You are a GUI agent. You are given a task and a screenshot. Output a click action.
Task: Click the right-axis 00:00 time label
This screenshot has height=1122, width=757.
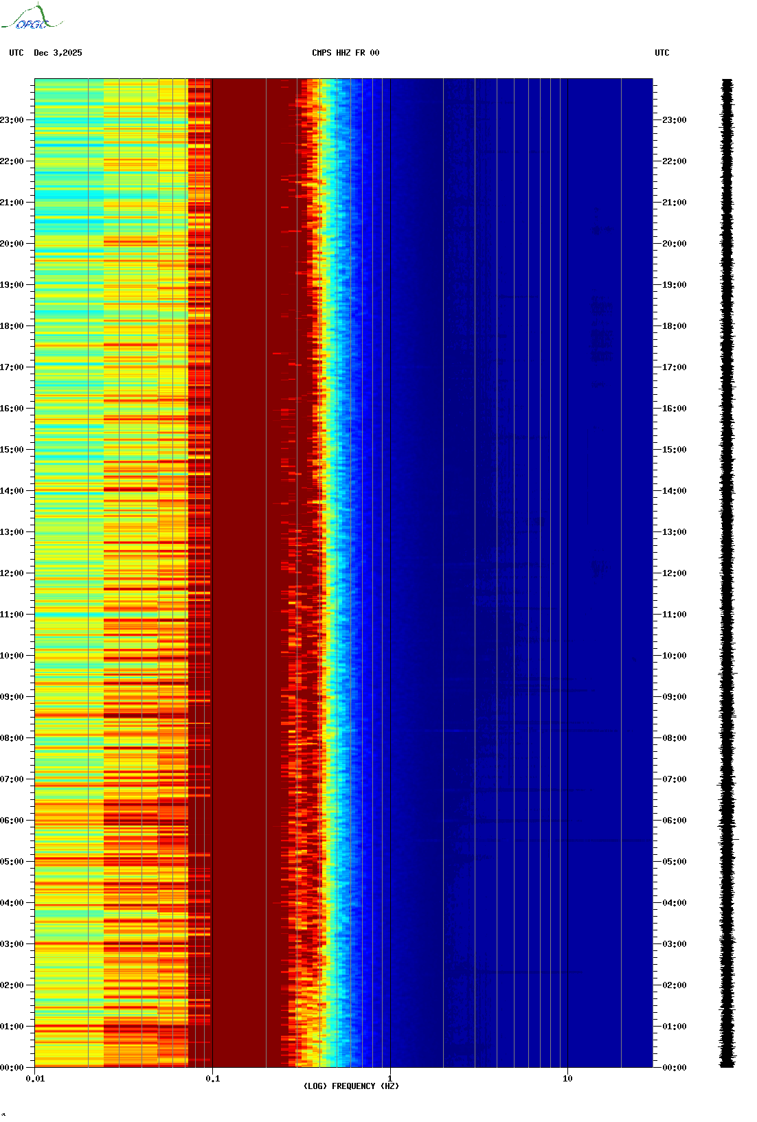tap(675, 1068)
